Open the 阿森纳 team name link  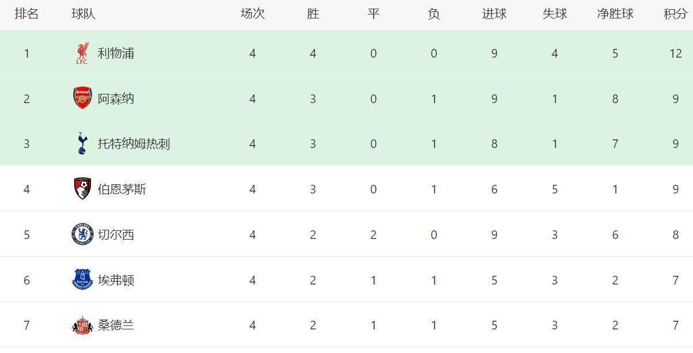tap(116, 98)
